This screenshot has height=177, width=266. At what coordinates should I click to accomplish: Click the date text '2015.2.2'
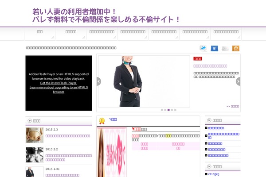click(x=51, y=150)
